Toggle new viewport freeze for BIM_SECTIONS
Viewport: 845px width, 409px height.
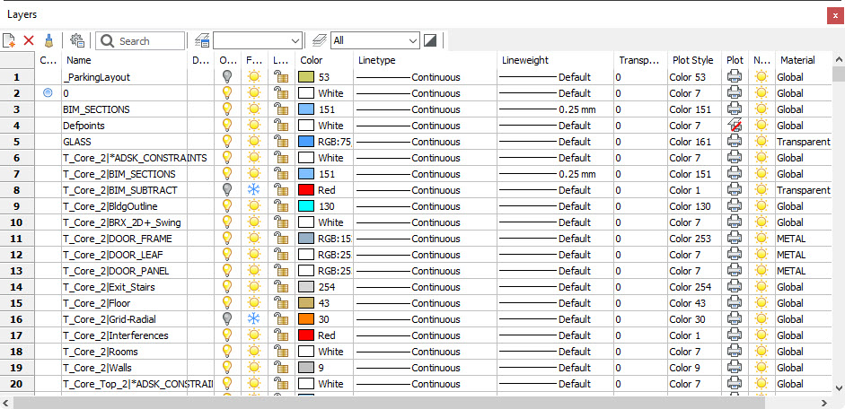coord(761,109)
